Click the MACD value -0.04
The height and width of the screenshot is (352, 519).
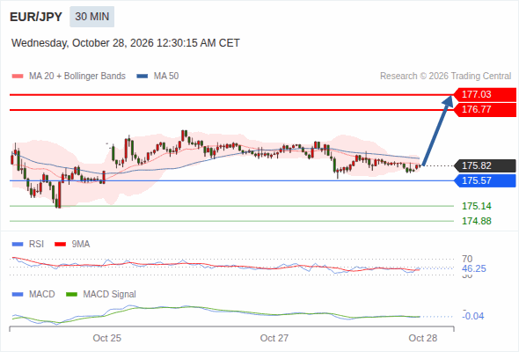coord(473,316)
